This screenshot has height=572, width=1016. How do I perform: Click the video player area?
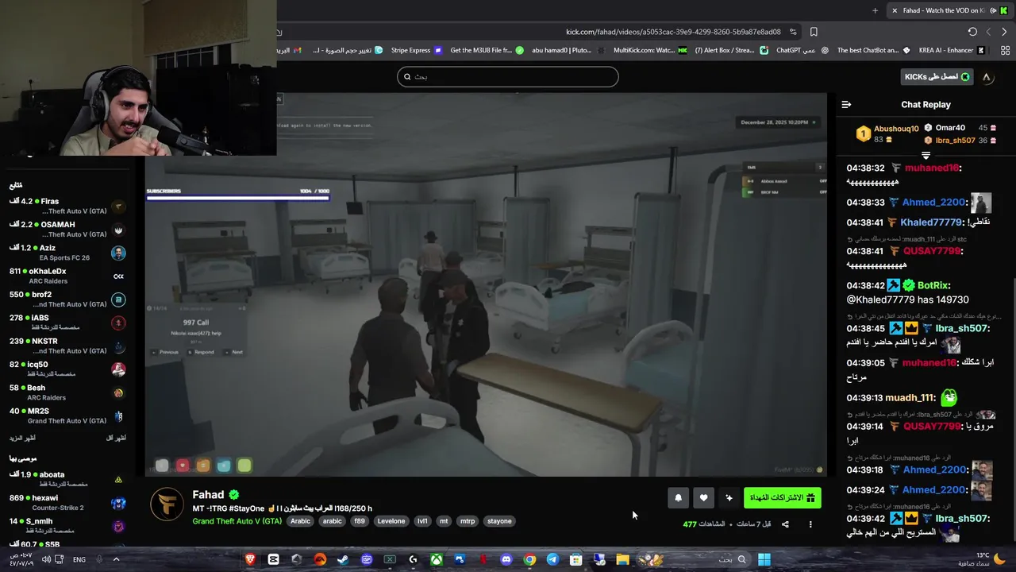pos(486,284)
